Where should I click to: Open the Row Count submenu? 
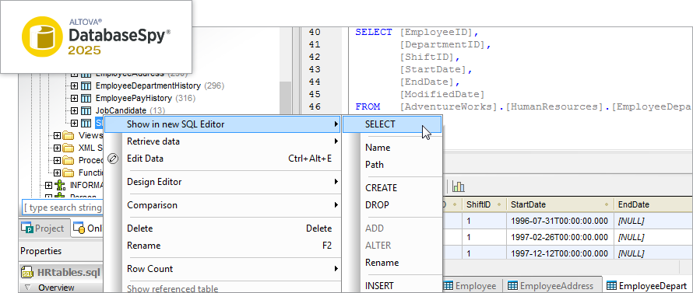(x=222, y=269)
